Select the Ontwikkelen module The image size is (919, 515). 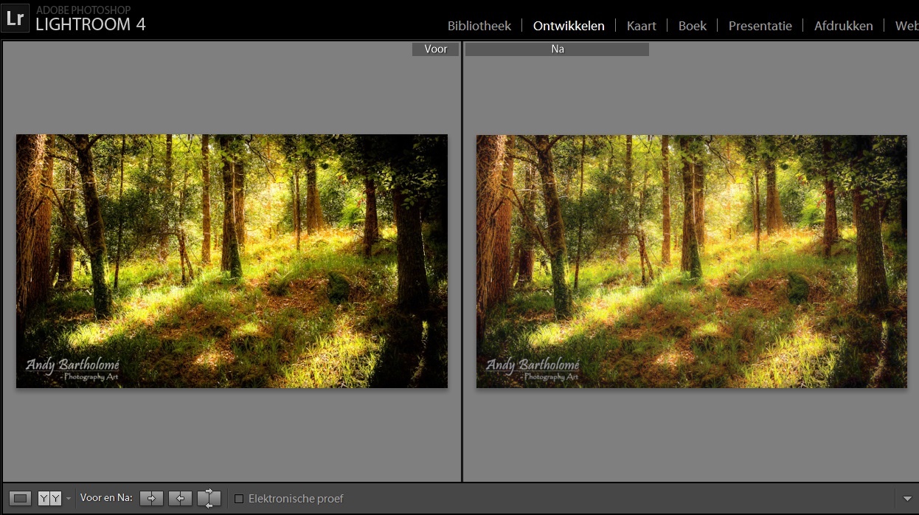pyautogui.click(x=569, y=26)
